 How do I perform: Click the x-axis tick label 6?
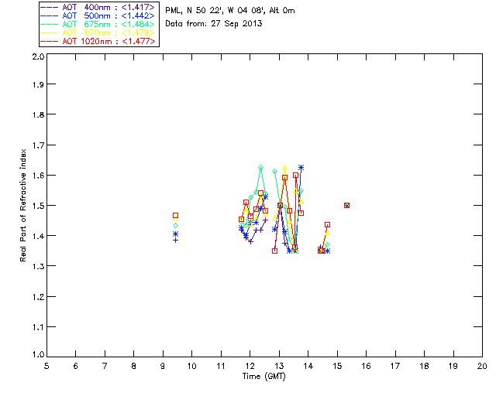coord(76,366)
